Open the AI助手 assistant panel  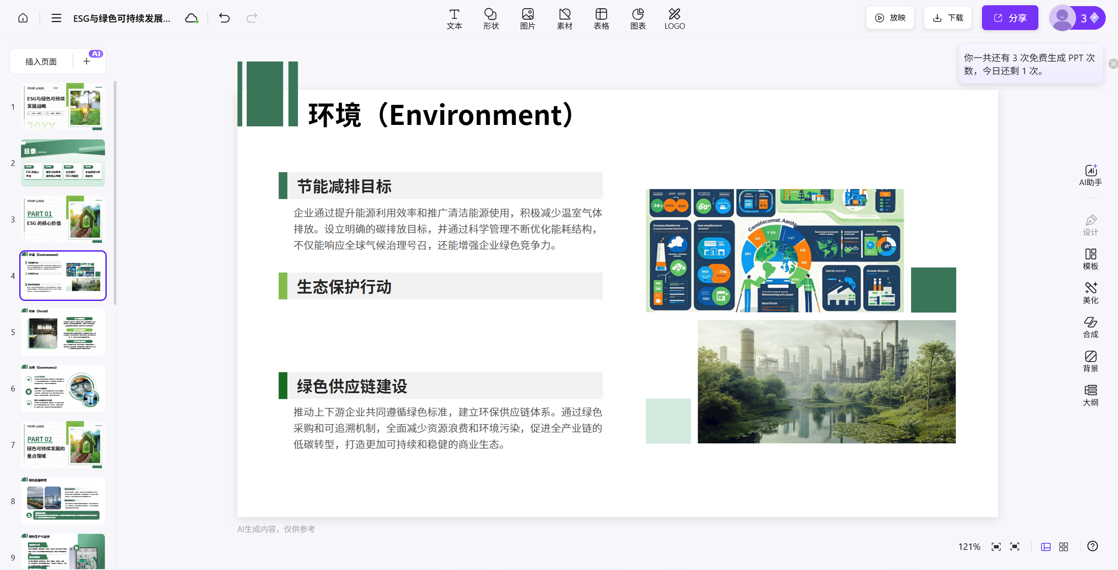(1090, 175)
